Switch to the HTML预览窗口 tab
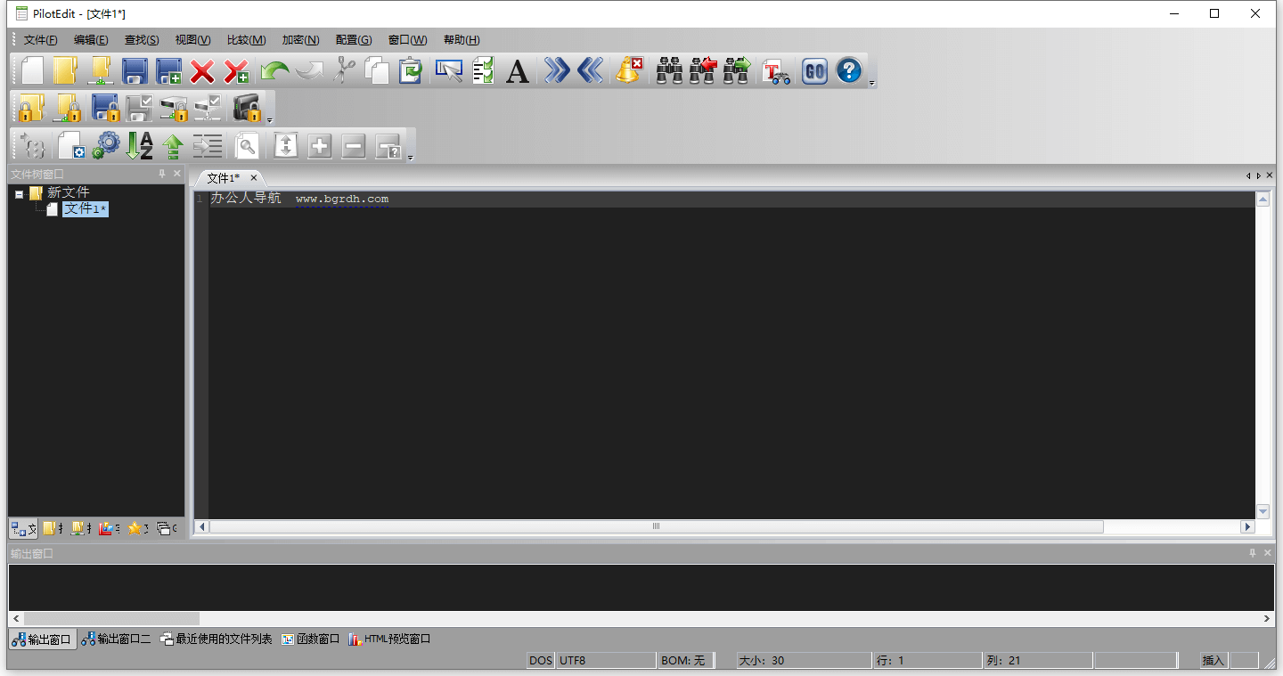Viewport: 1283px width, 676px height. pos(390,639)
